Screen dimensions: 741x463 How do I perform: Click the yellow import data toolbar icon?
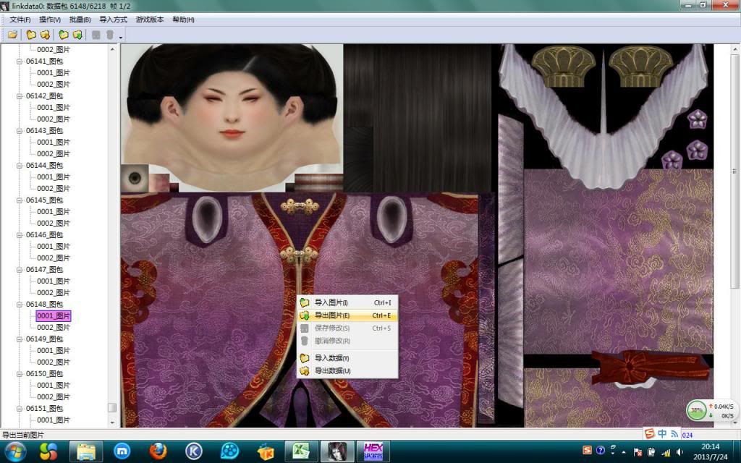coord(31,34)
